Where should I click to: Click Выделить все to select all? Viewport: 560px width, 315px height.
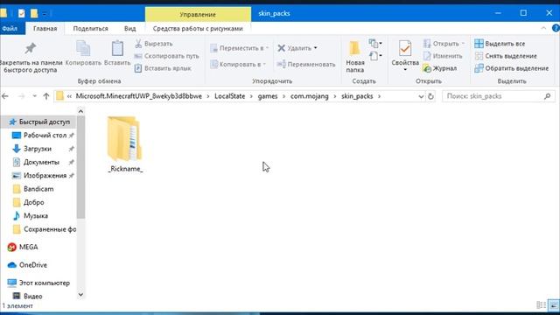pos(500,44)
